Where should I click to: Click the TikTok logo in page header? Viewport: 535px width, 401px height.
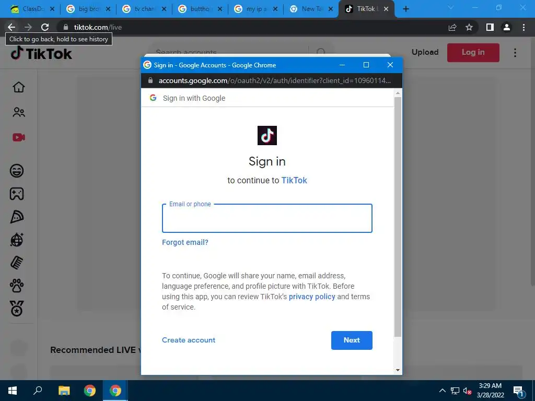pos(41,53)
